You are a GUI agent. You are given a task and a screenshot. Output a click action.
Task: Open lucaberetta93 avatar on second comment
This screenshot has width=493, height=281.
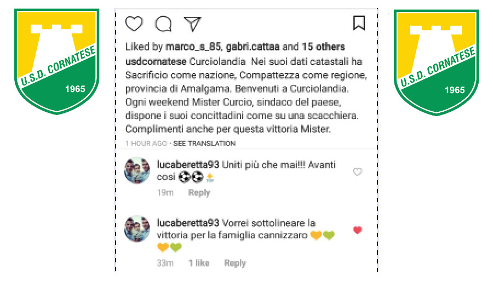[137, 229]
